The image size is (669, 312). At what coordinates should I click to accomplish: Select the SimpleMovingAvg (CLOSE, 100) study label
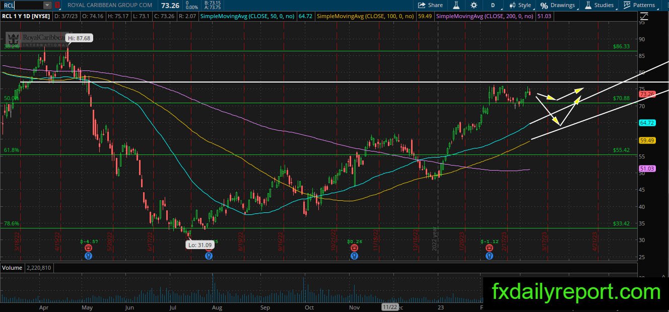coord(366,16)
